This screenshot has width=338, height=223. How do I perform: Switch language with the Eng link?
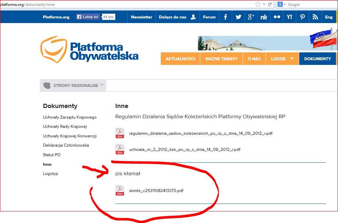329,17
